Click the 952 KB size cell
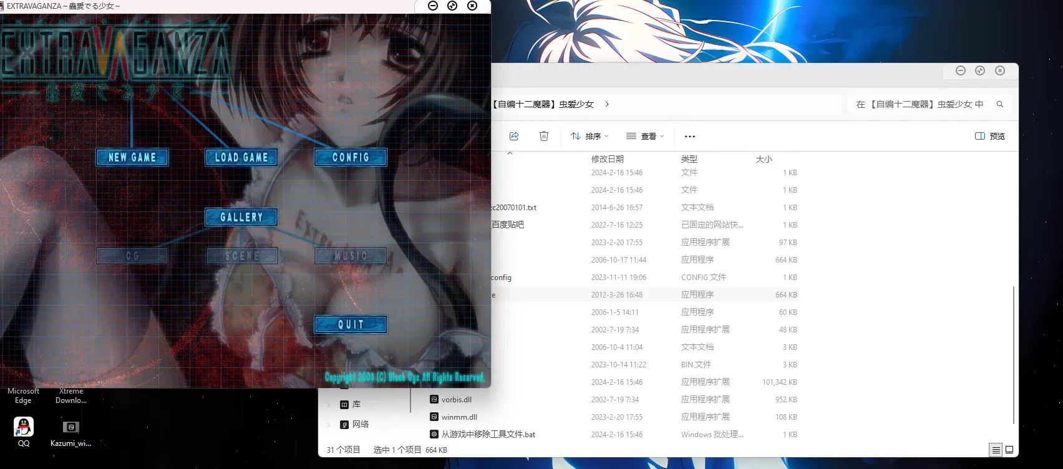Screen dimensions: 1063x469 pos(786,400)
